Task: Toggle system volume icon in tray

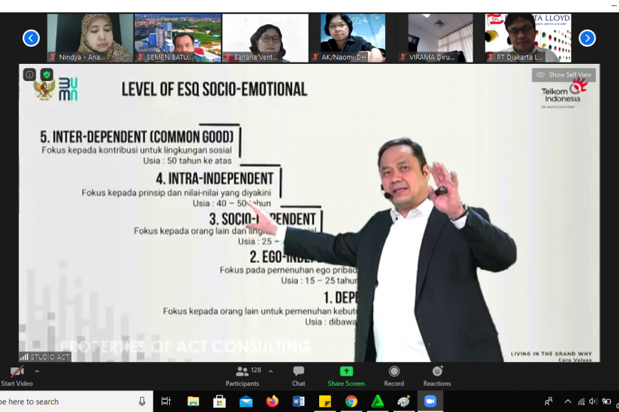Action: pyautogui.click(x=593, y=402)
